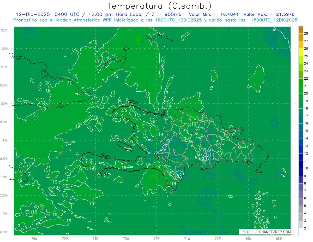The image size is (313, 242).
Task: Click colorbar value label '25'
Action: (x=306, y=56)
